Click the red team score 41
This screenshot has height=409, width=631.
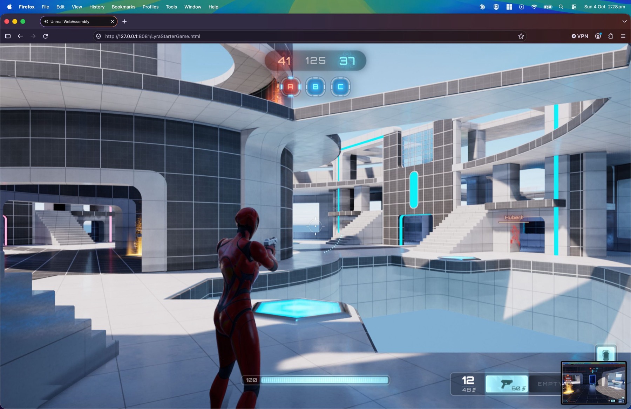pos(284,61)
